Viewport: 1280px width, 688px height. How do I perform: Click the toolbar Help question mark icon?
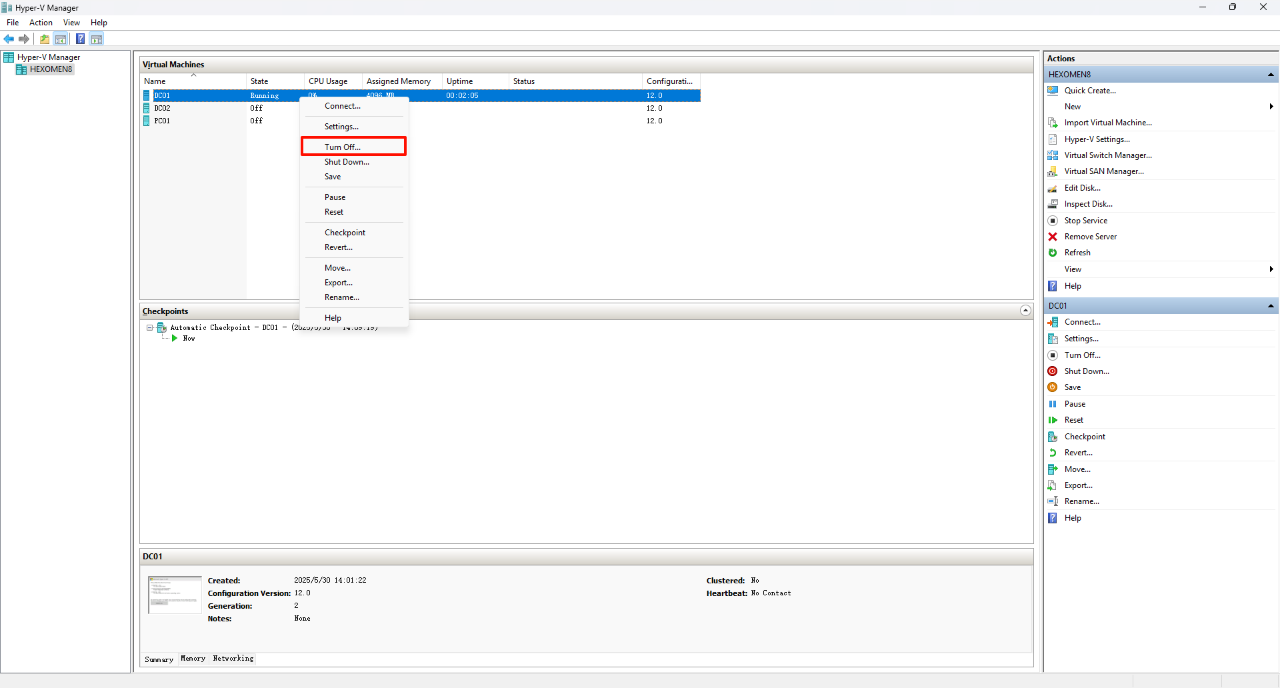tap(80, 39)
